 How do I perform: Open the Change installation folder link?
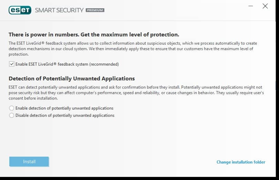(241, 162)
